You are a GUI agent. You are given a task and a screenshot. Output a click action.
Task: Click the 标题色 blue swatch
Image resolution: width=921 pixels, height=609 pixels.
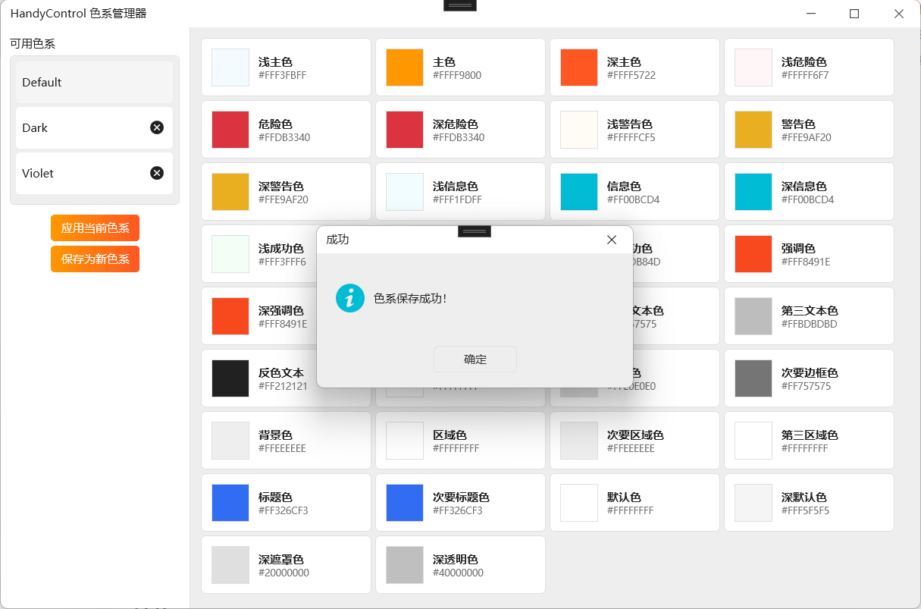pyautogui.click(x=230, y=503)
